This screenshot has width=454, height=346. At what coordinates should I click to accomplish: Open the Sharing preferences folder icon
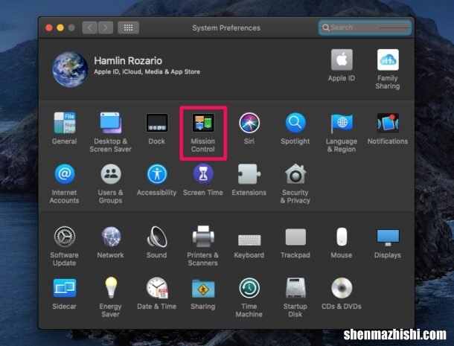pyautogui.click(x=203, y=289)
